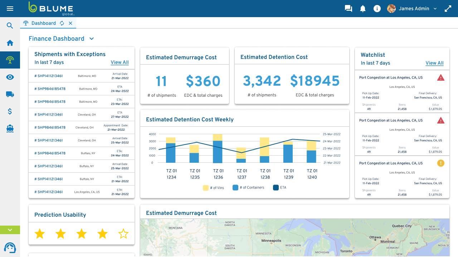Viewport: 458px width, 257px height.
Task: Click the TZ 01 1234 chart bar
Action: click(x=171, y=150)
